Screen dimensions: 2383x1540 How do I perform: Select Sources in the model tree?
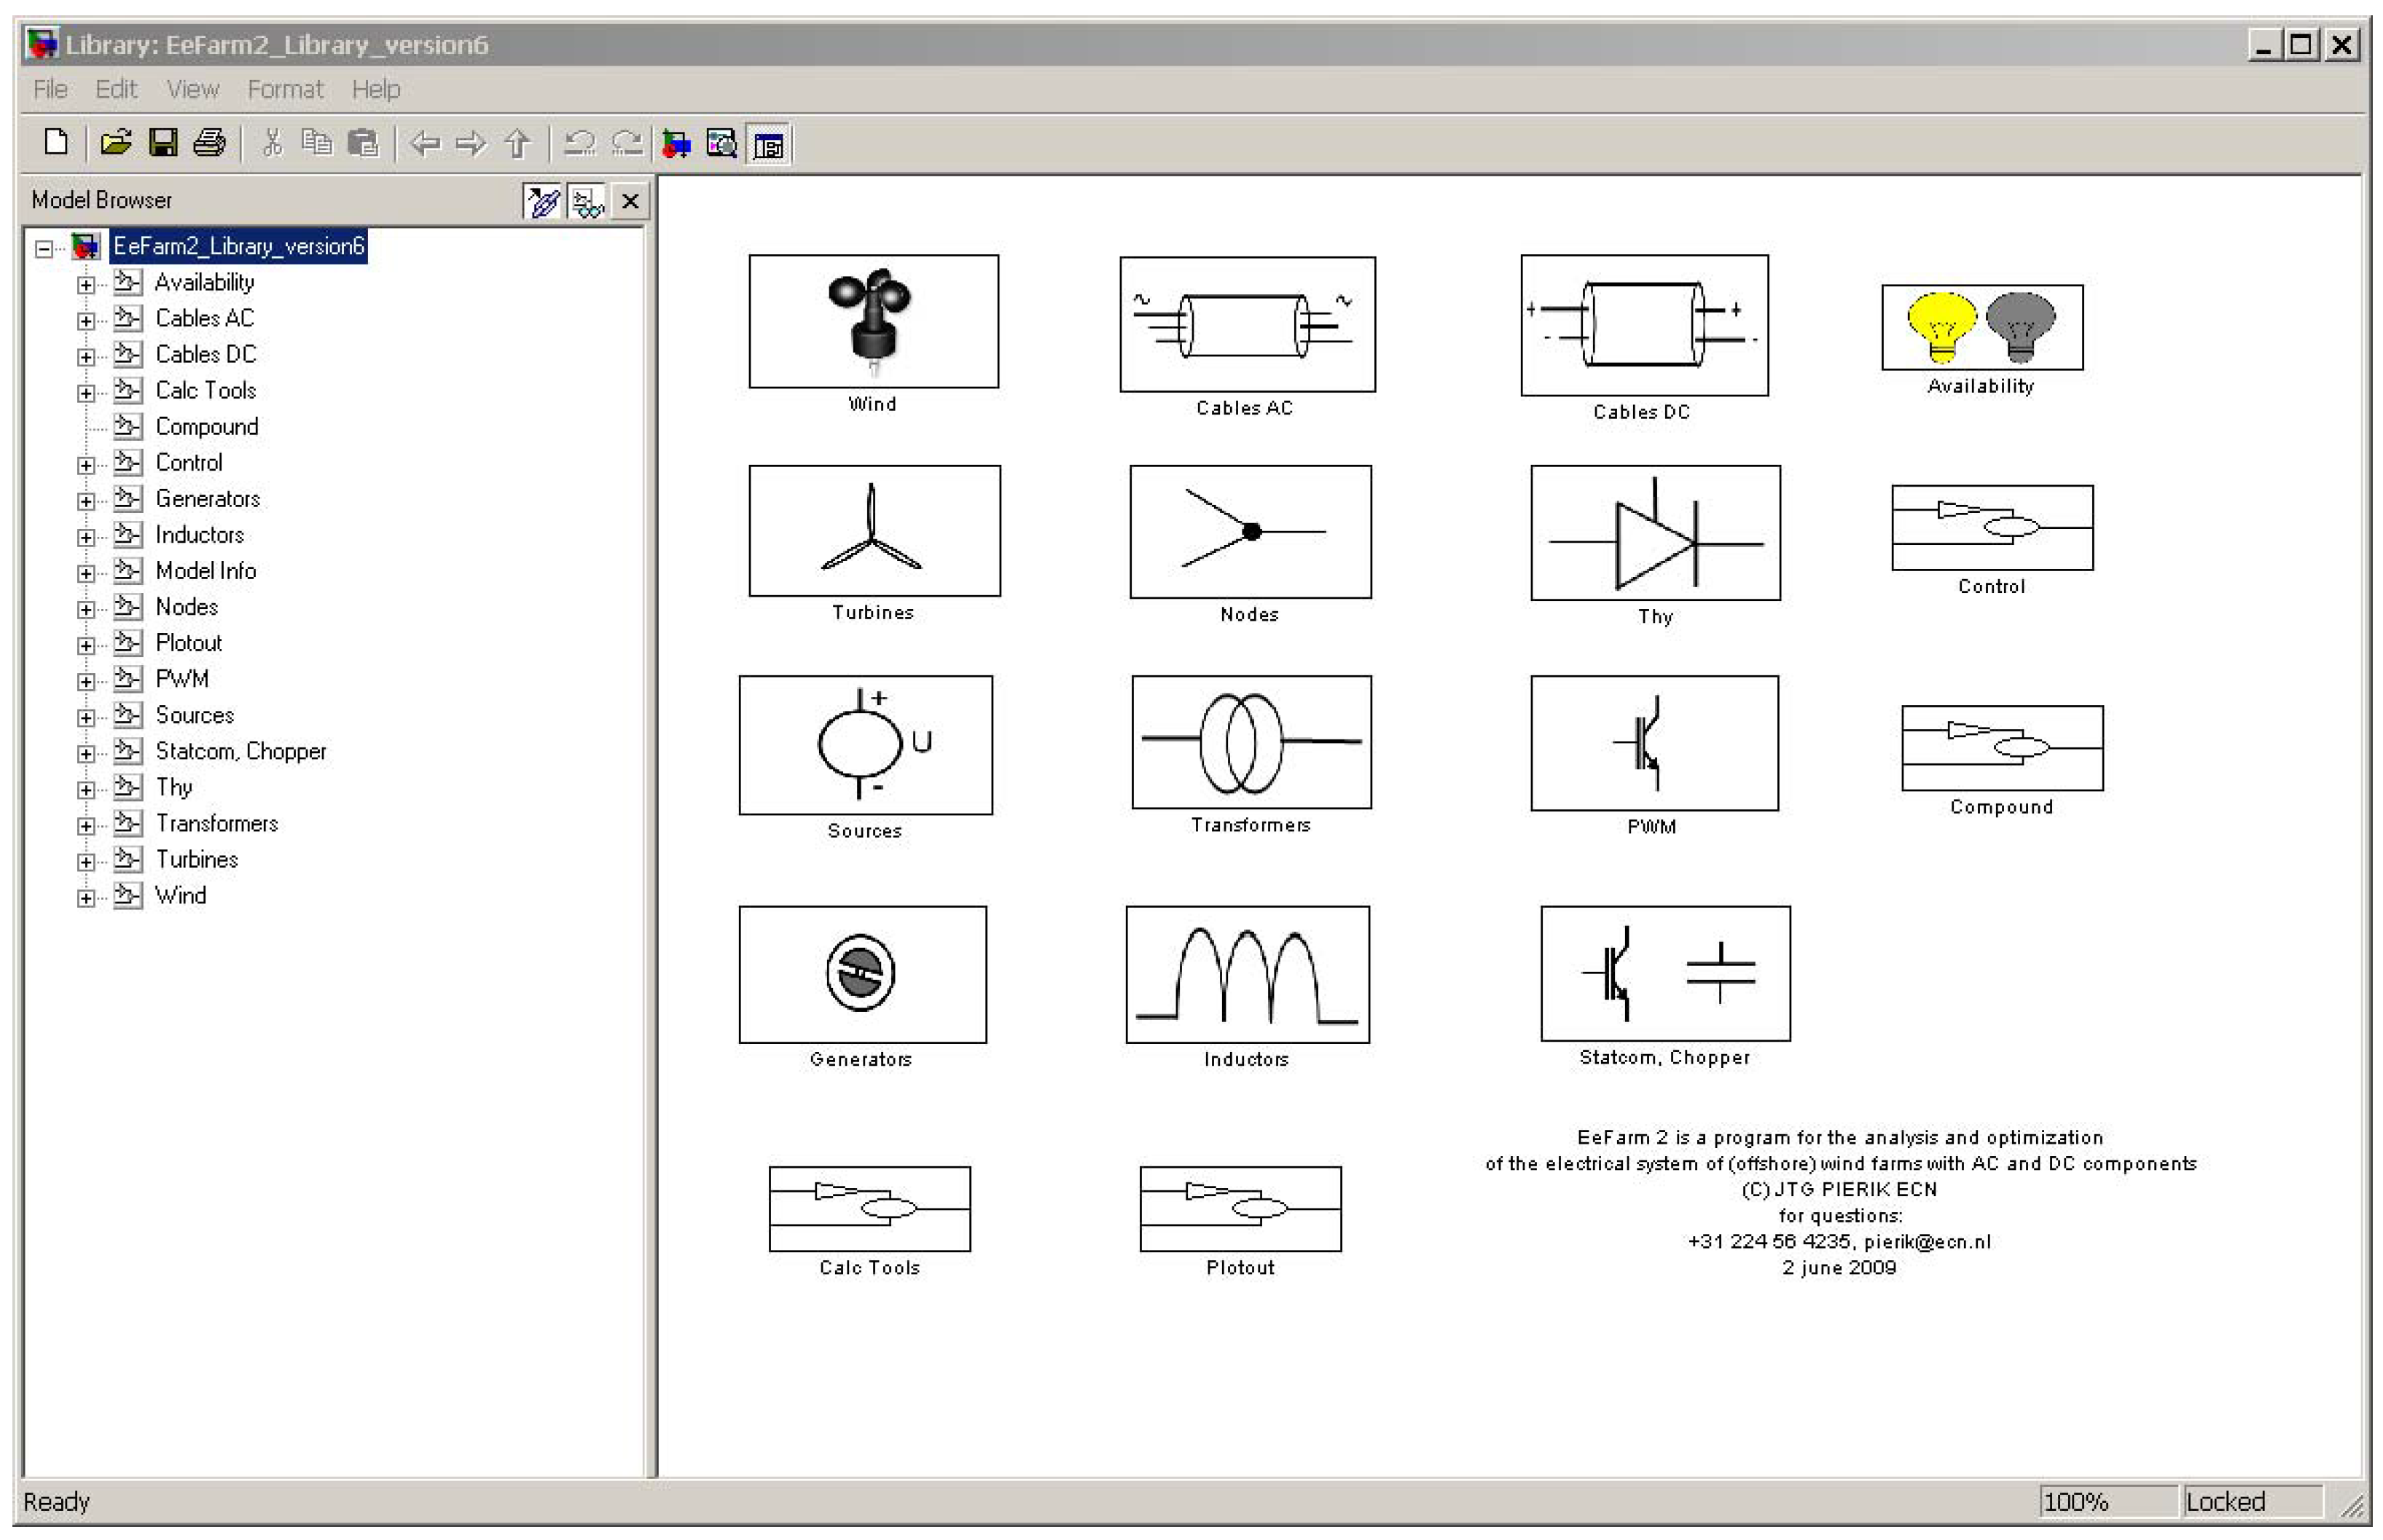[194, 715]
